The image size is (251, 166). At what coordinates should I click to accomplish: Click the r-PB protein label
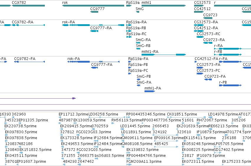(223, 82)
